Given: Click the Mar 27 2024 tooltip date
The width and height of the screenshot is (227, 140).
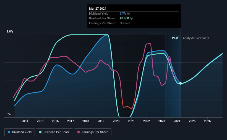Looking at the screenshot, I should tap(98, 9).
